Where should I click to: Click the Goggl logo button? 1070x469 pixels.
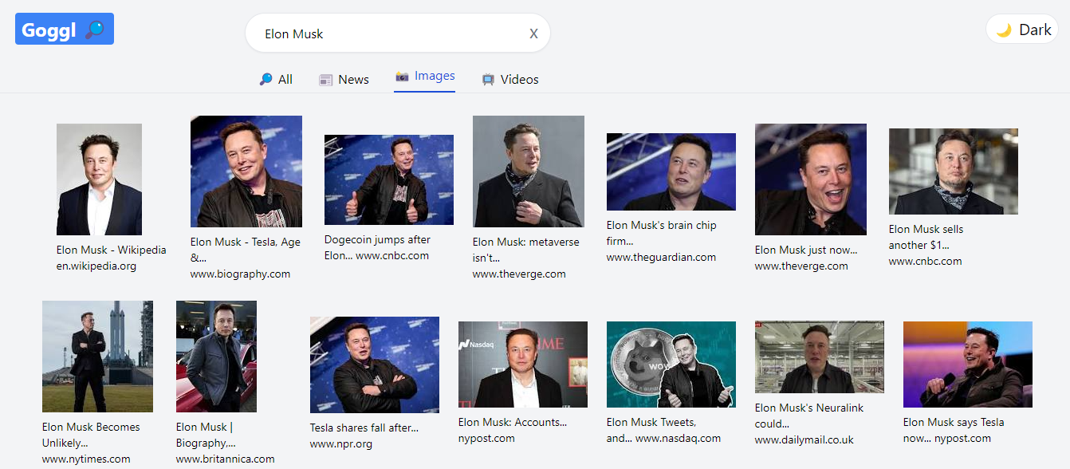[x=65, y=29]
